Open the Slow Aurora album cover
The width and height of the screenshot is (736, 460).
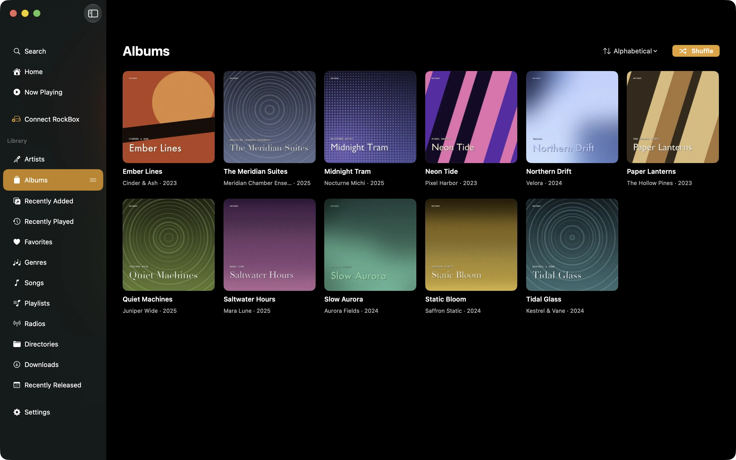click(x=370, y=245)
